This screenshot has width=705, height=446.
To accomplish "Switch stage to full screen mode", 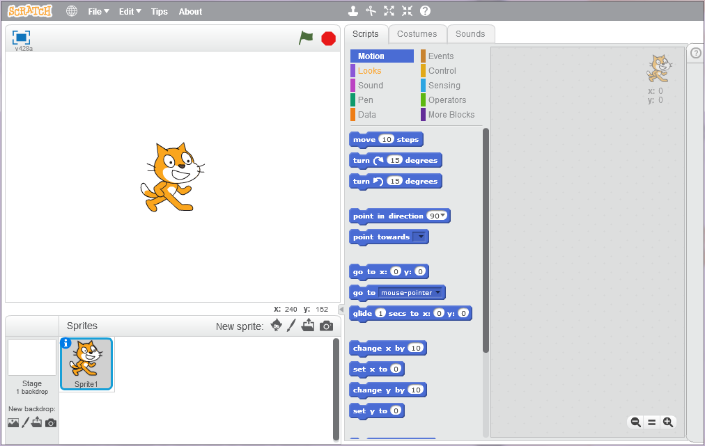I will pyautogui.click(x=21, y=38).
